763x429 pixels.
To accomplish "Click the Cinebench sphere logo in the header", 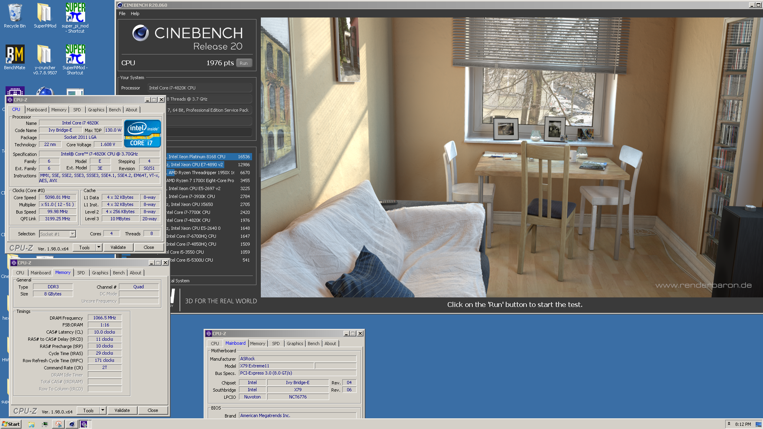I will (140, 33).
